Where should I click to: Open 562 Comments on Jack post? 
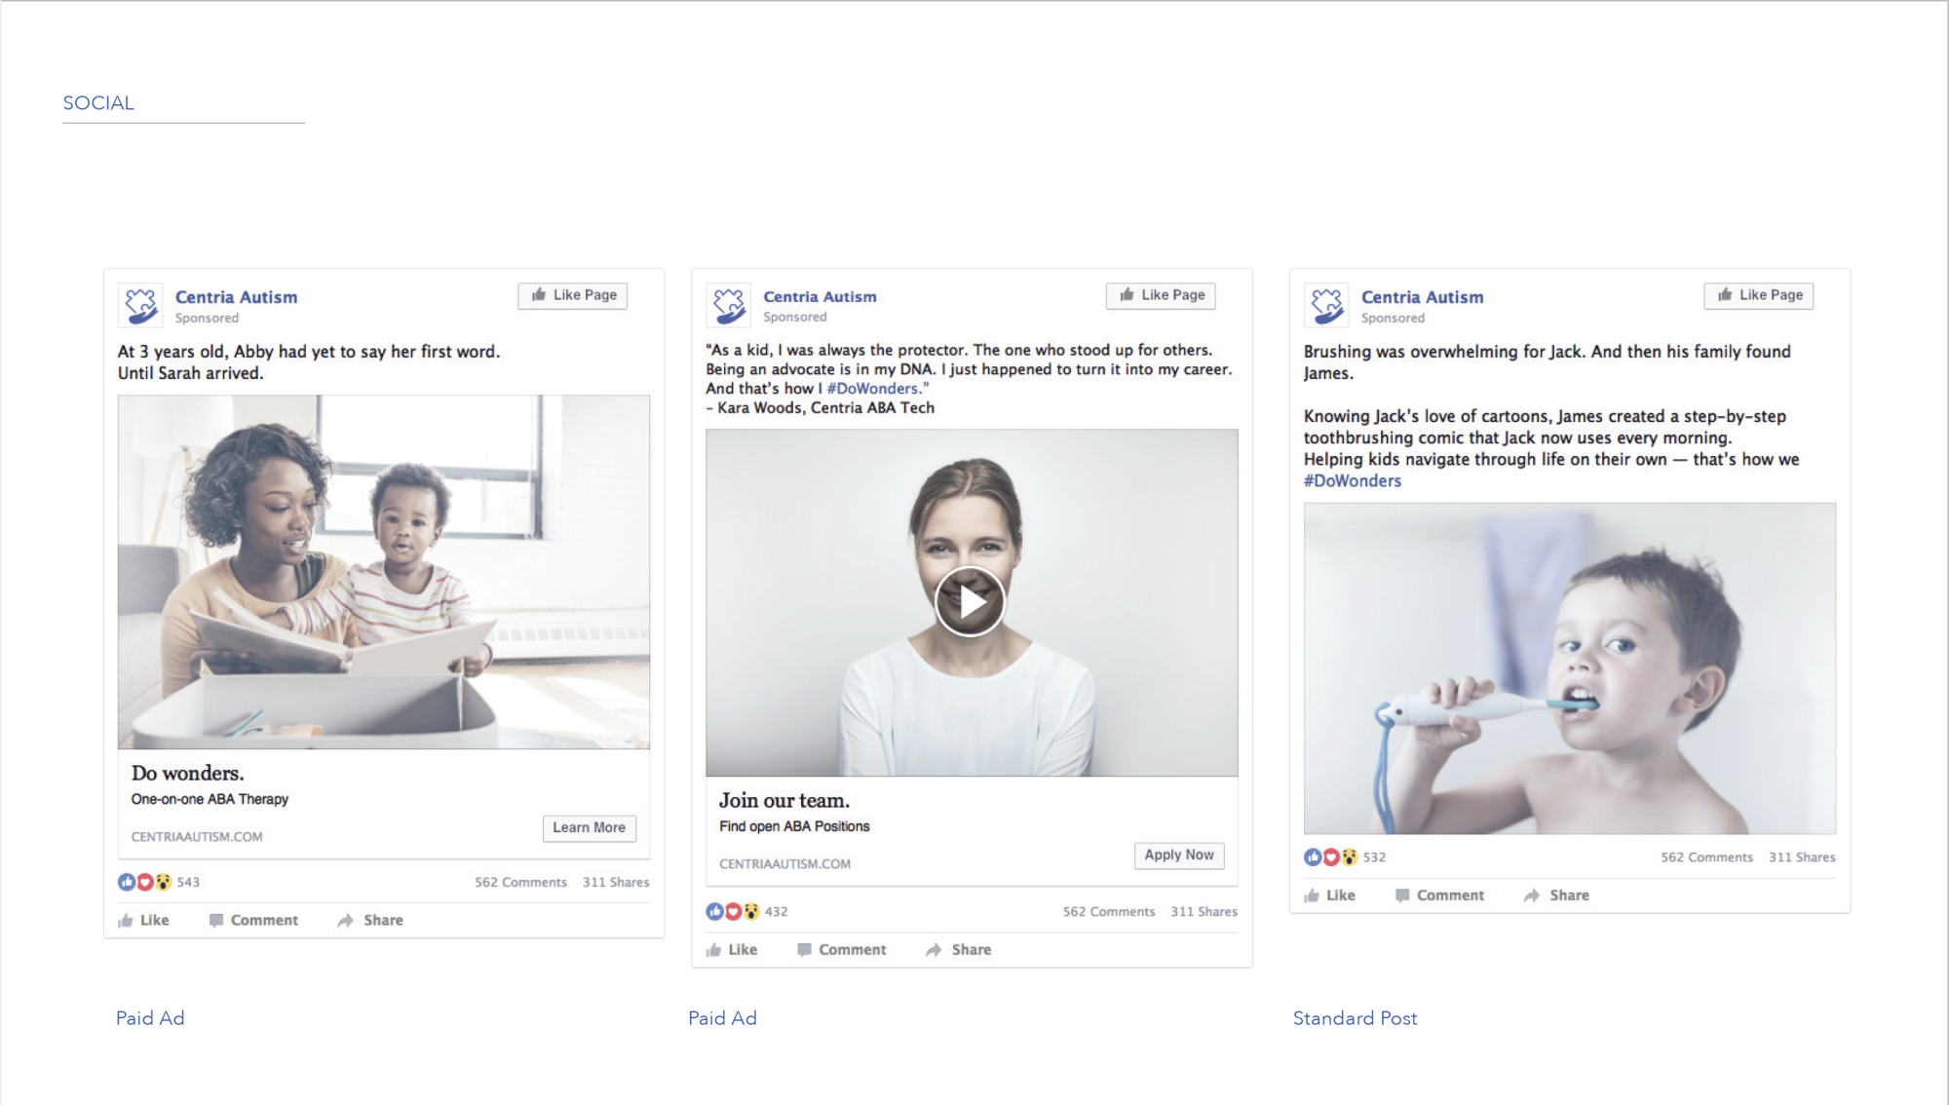click(1707, 857)
